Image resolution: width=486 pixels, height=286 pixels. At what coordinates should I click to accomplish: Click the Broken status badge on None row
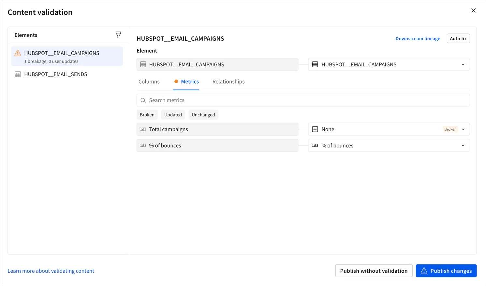point(450,129)
